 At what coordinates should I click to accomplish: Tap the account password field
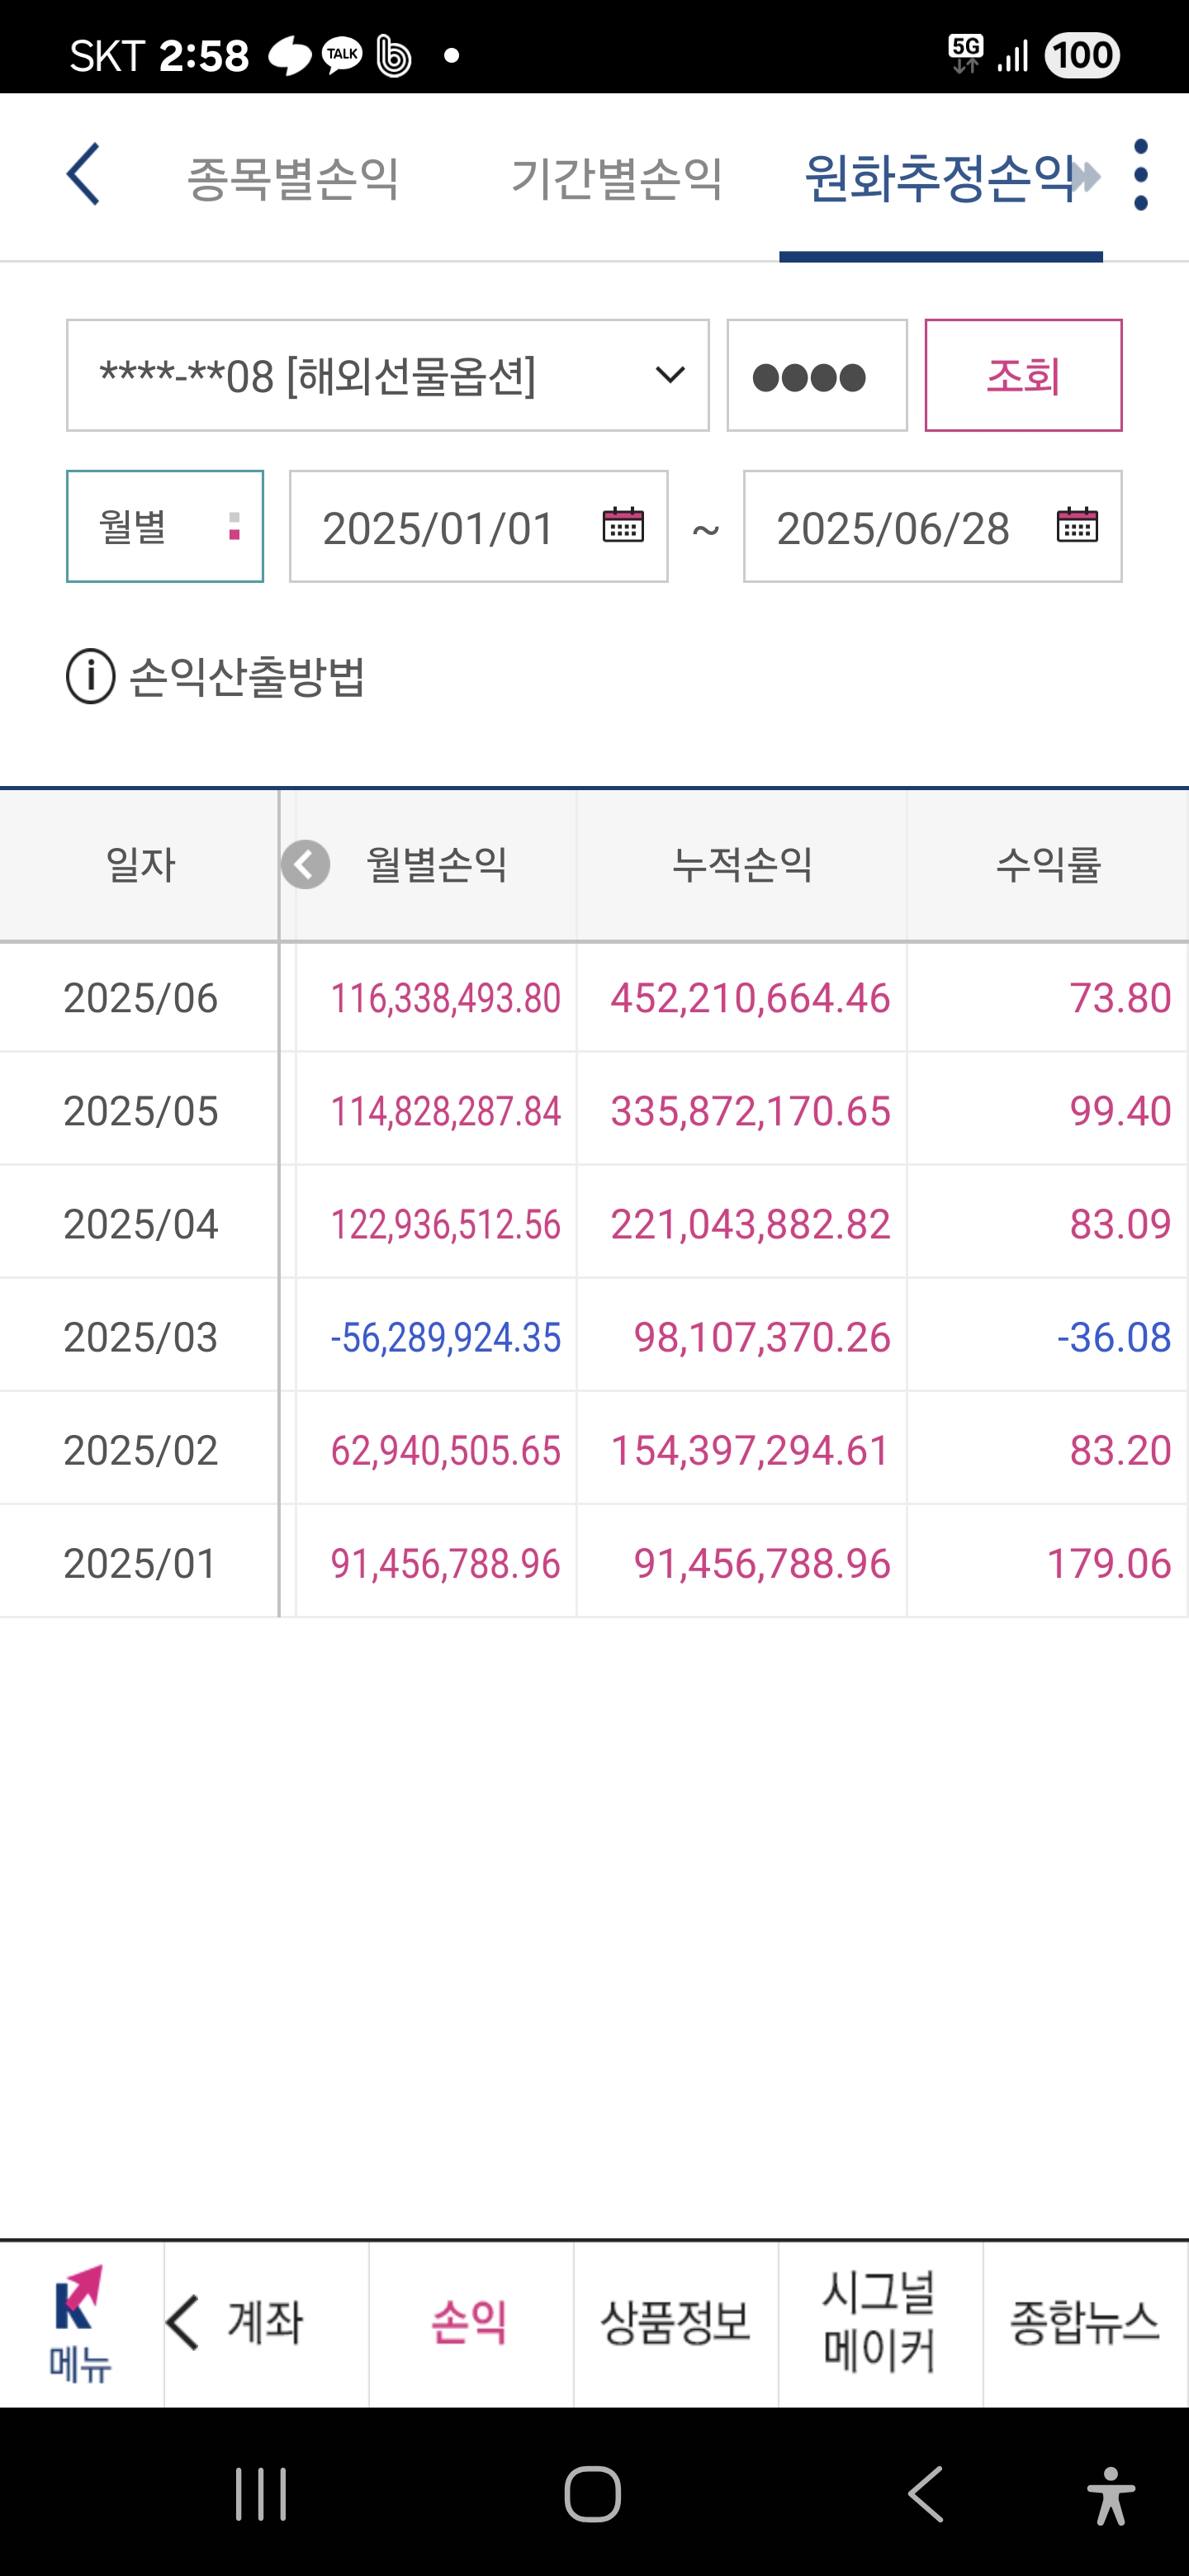[x=816, y=376]
